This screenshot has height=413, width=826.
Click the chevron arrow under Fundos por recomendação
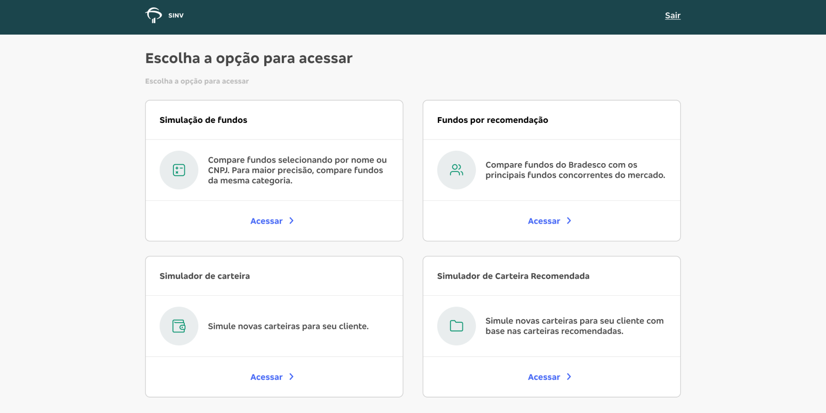[569, 221]
